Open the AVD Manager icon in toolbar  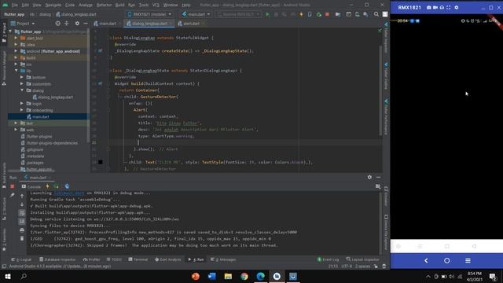click(357, 14)
